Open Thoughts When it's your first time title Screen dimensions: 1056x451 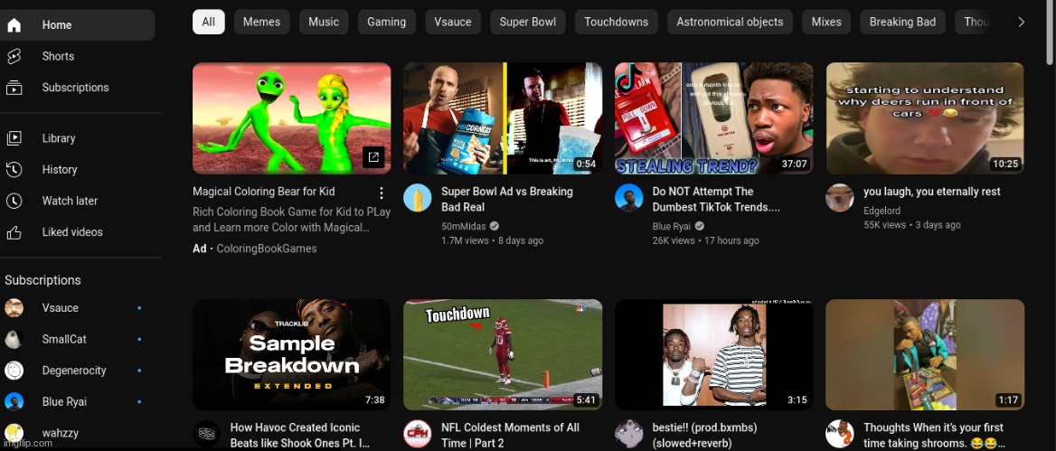coord(934,436)
